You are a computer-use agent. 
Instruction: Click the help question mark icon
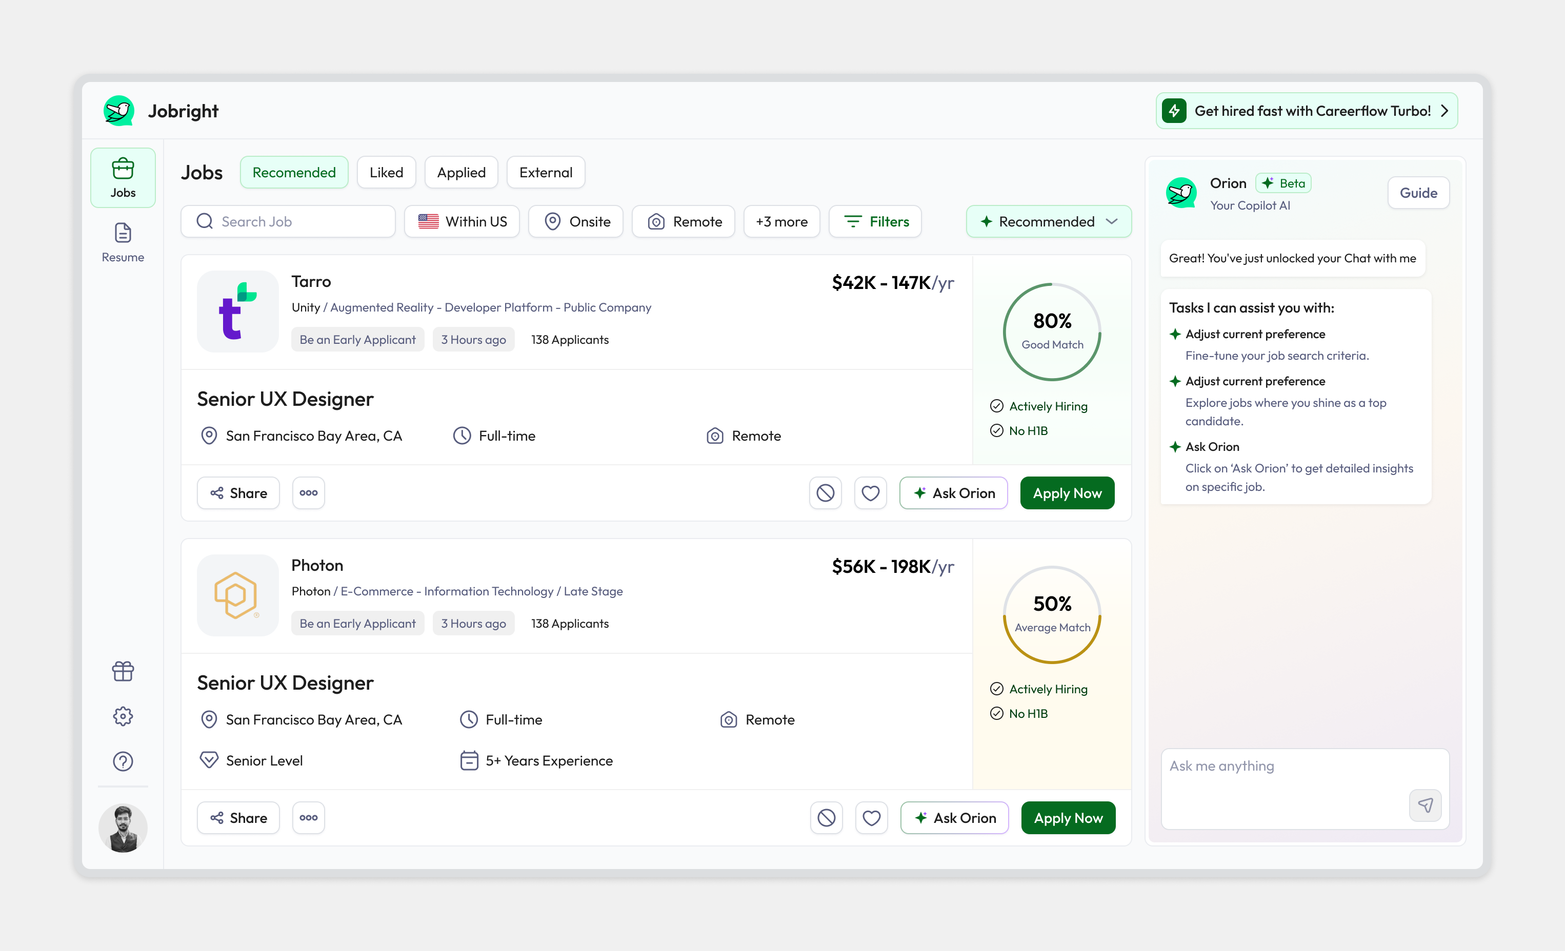point(123,761)
